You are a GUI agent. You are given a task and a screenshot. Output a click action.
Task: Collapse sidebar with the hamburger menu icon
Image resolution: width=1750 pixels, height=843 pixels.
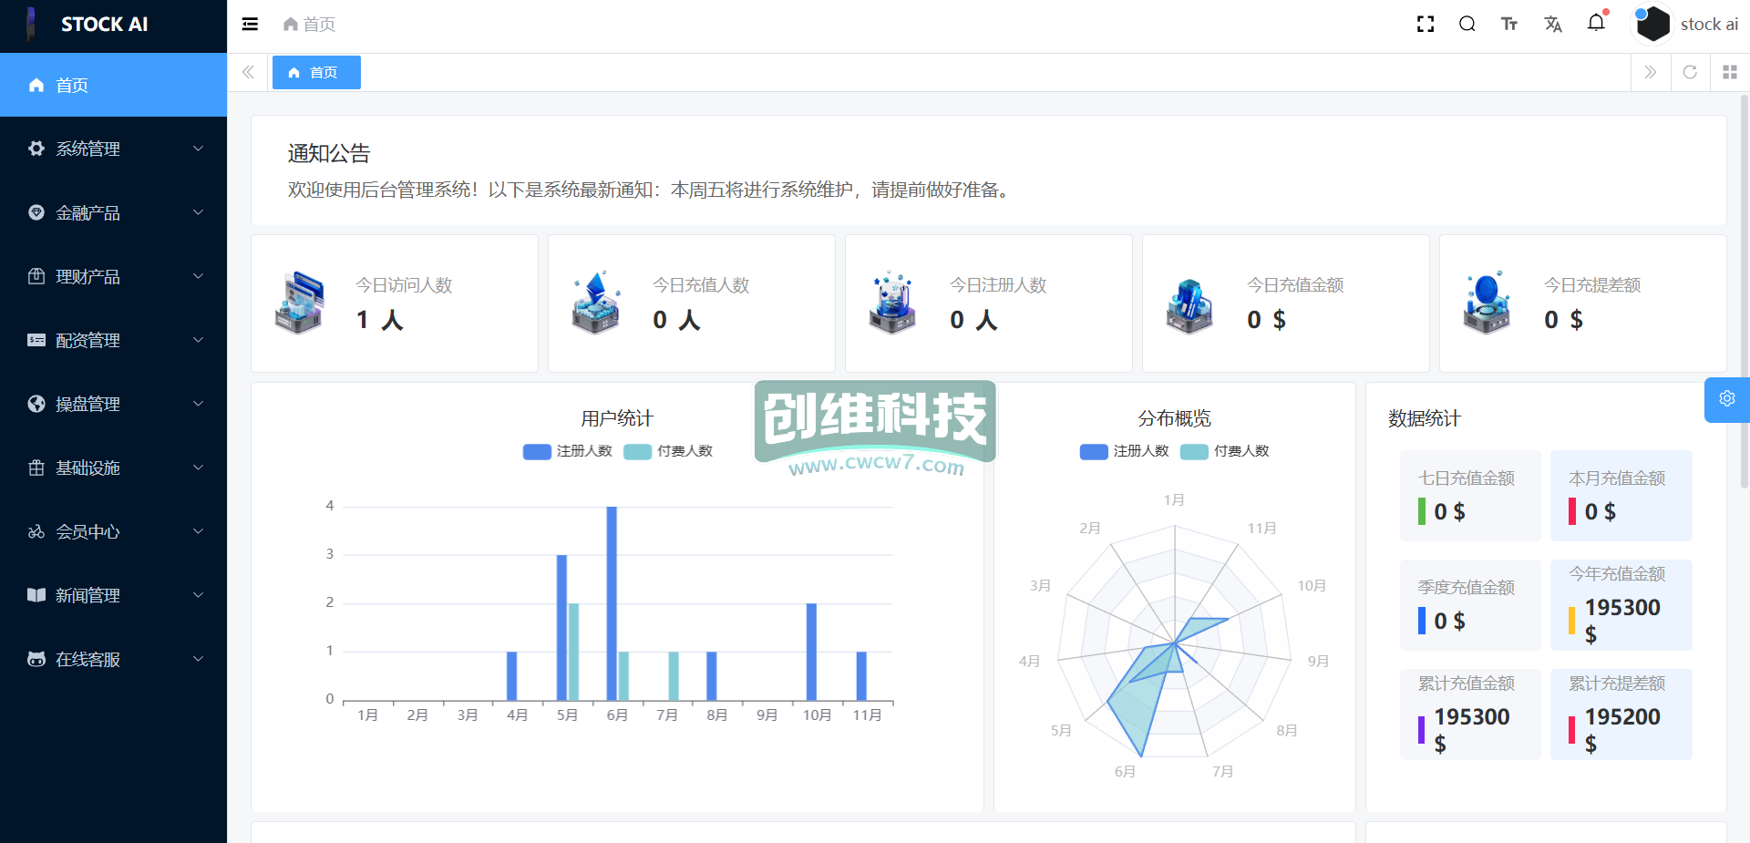coord(250,25)
